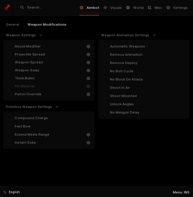Viewport: 193px width, 197px height.
Task: Open the General sub-tab
Action: coord(12,24)
